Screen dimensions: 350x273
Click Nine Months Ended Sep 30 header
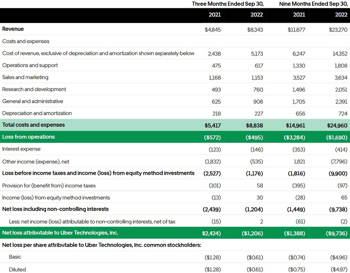tap(314, 4)
